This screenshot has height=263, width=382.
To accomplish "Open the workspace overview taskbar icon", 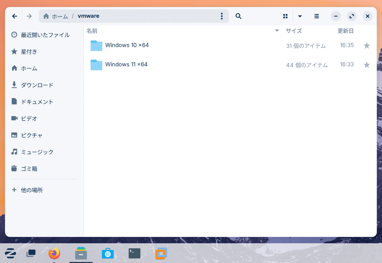I will pos(31,253).
